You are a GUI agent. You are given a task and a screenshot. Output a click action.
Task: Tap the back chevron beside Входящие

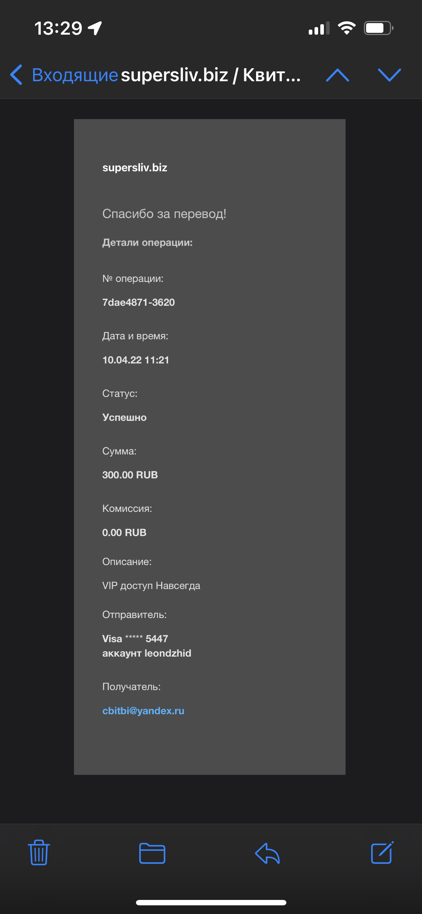(16, 75)
